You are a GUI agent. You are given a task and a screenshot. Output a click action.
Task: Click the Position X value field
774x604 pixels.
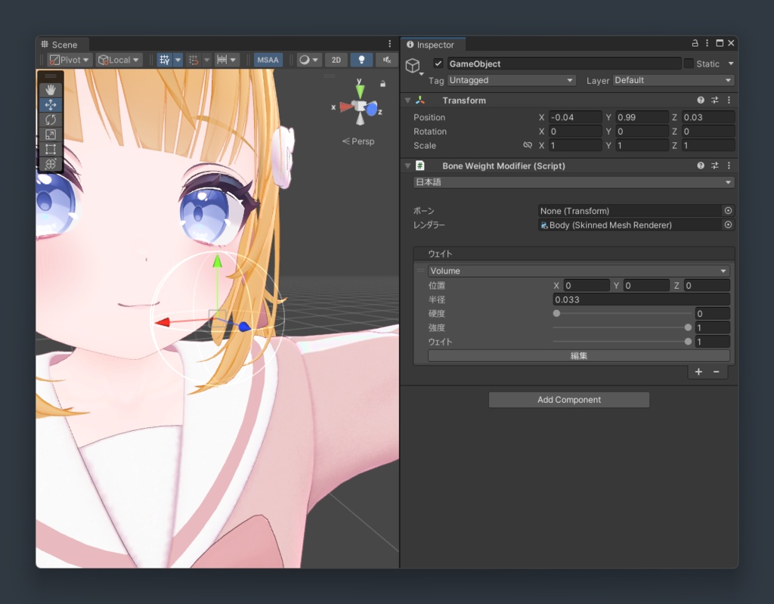pos(575,117)
